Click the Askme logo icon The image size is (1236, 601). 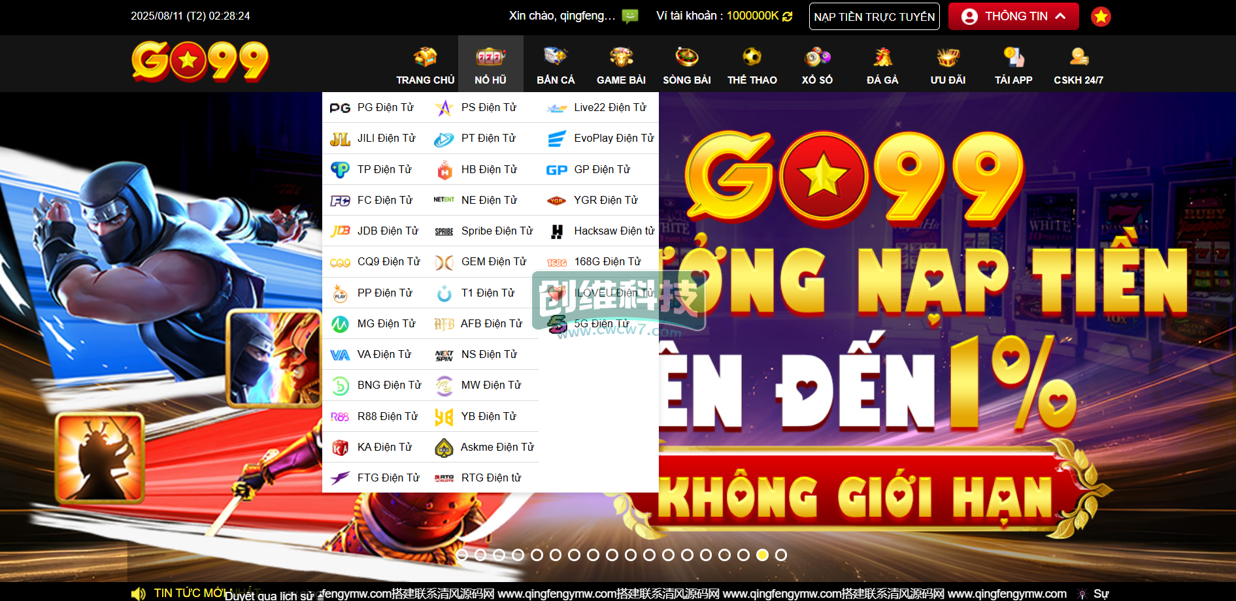[444, 447]
